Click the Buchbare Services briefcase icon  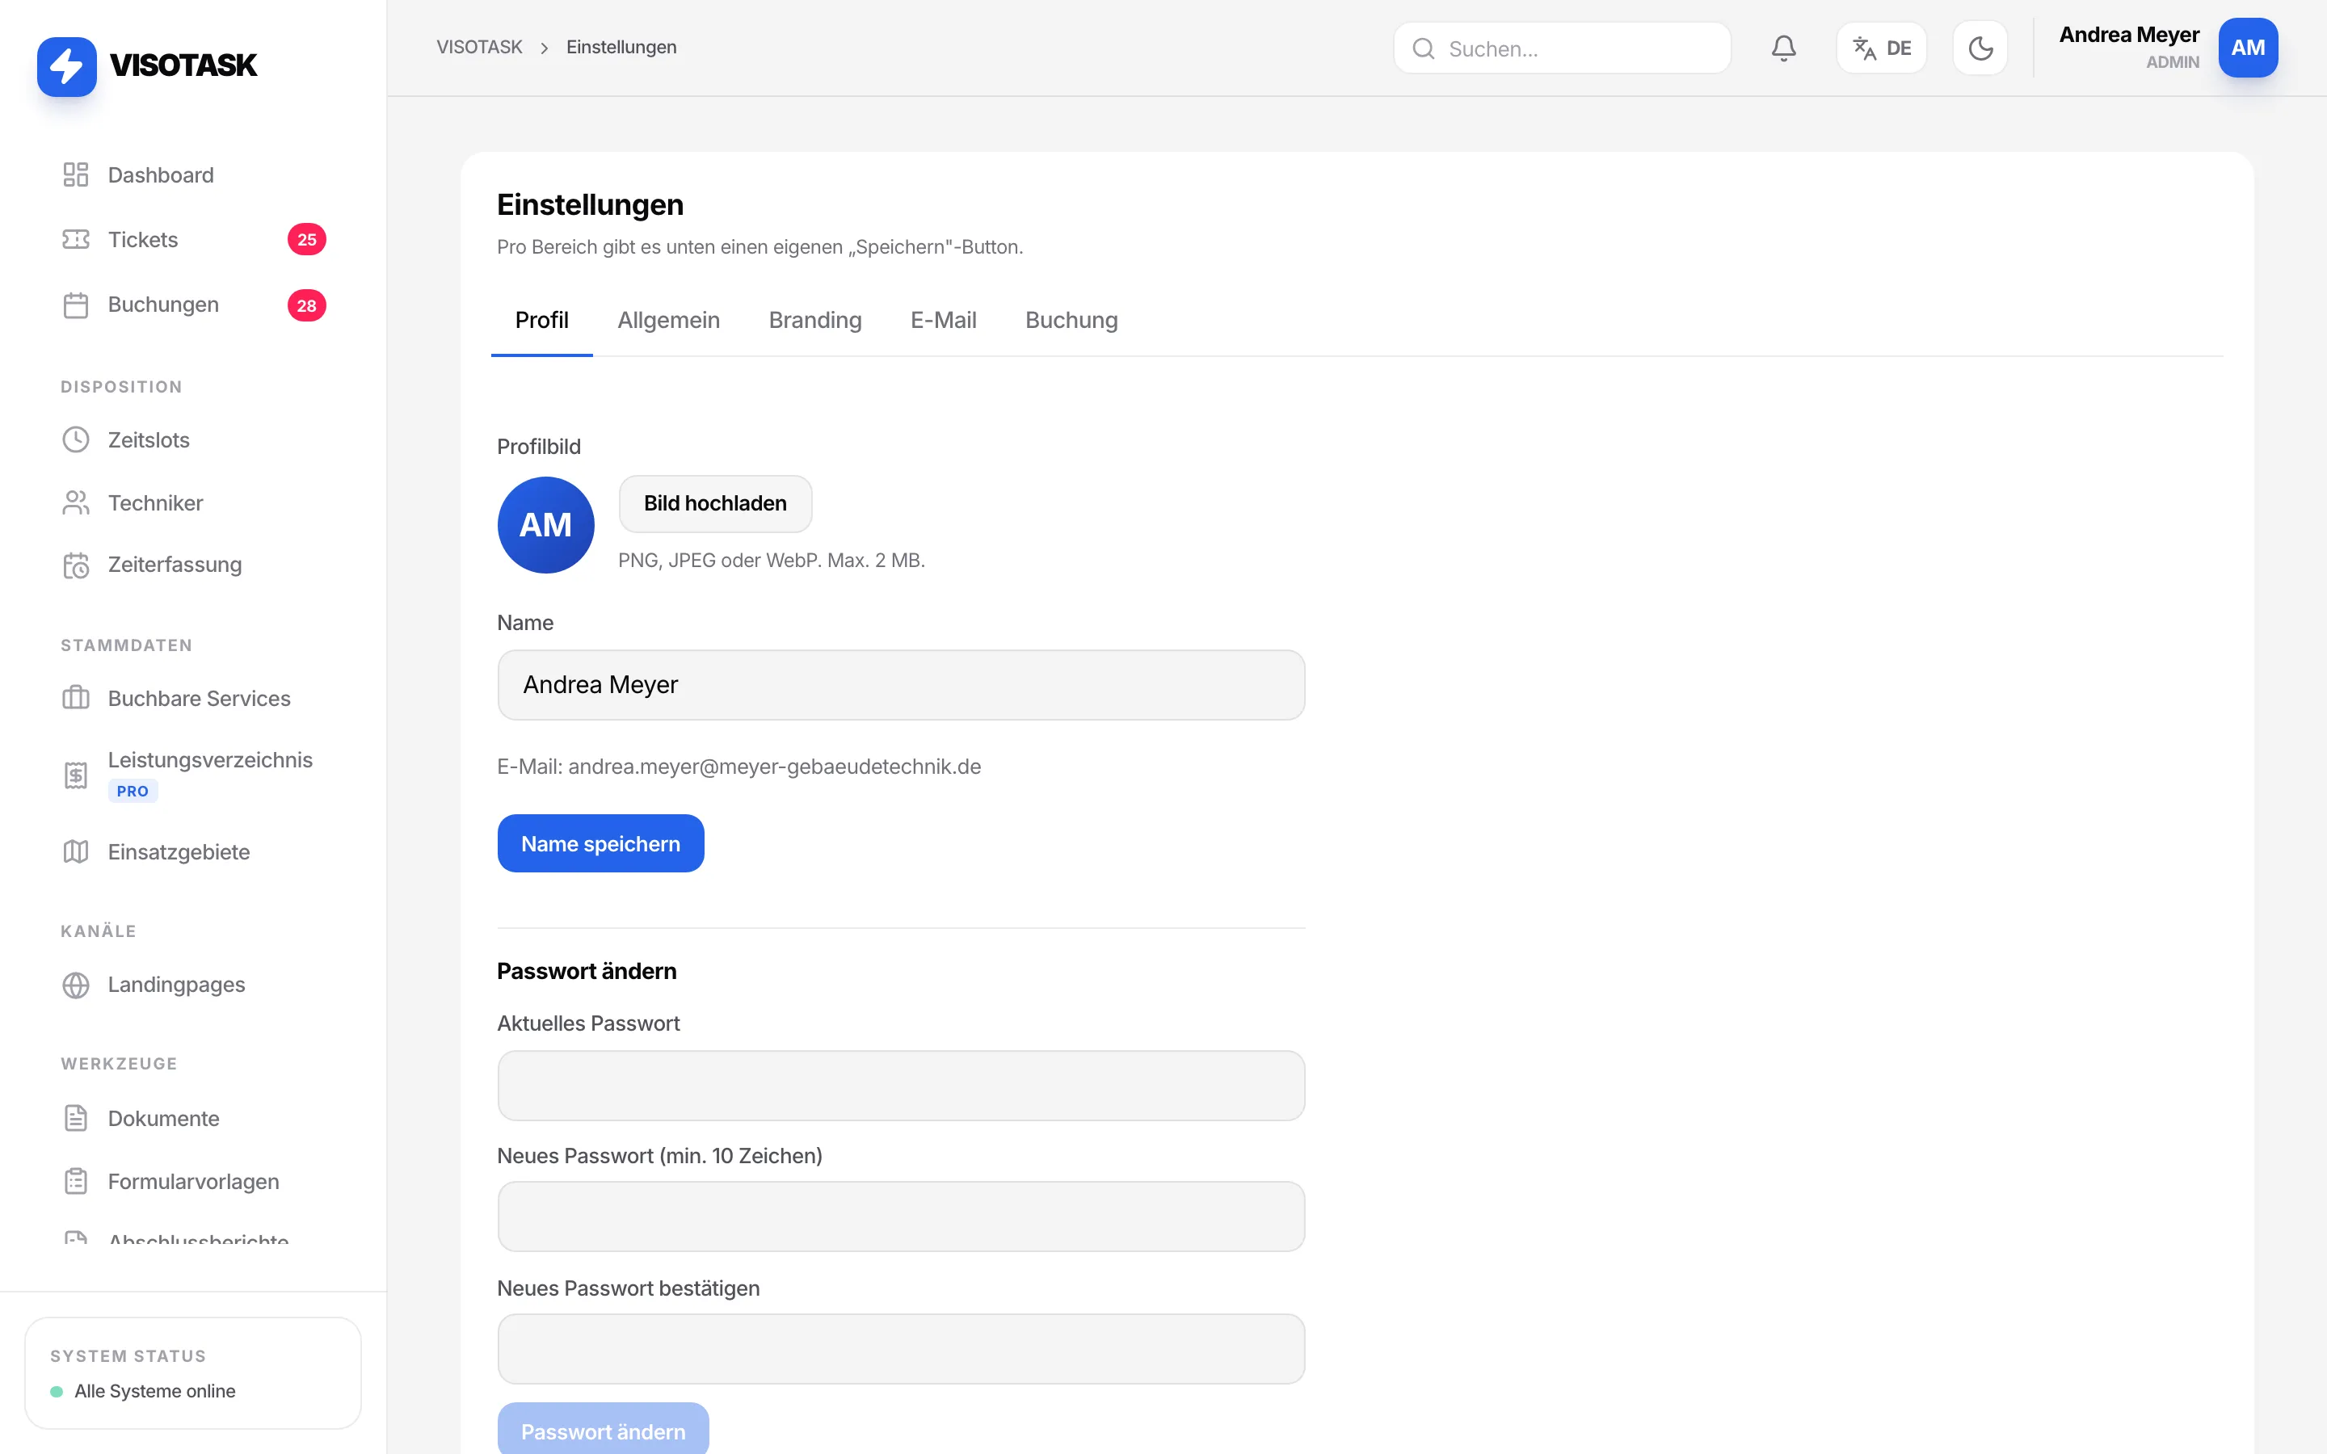(76, 698)
